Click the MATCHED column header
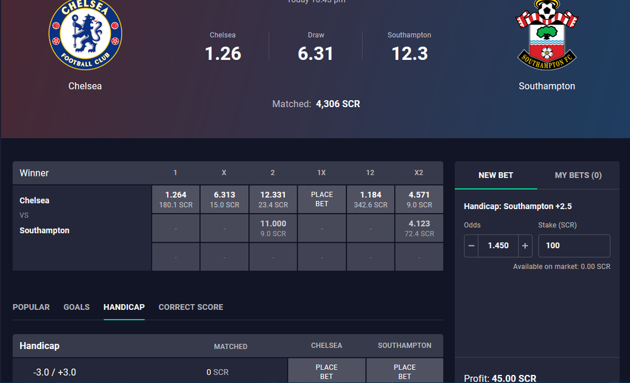The height and width of the screenshot is (383, 630). [231, 346]
